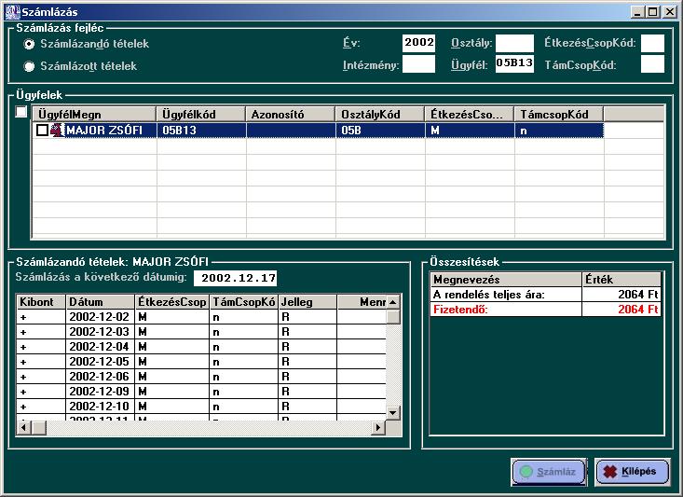Click the Ügyfél field containing 05B13

tap(514, 63)
